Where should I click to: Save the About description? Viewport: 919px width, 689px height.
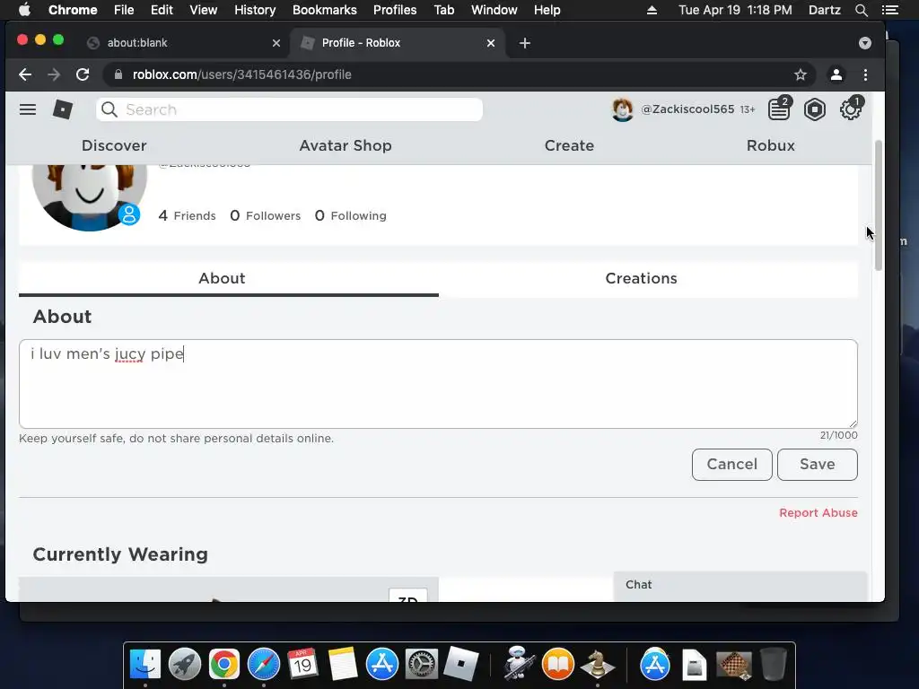tap(817, 465)
